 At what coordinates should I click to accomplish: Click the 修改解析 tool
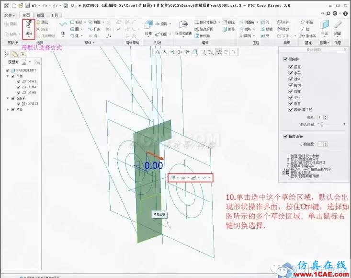(x=204, y=29)
